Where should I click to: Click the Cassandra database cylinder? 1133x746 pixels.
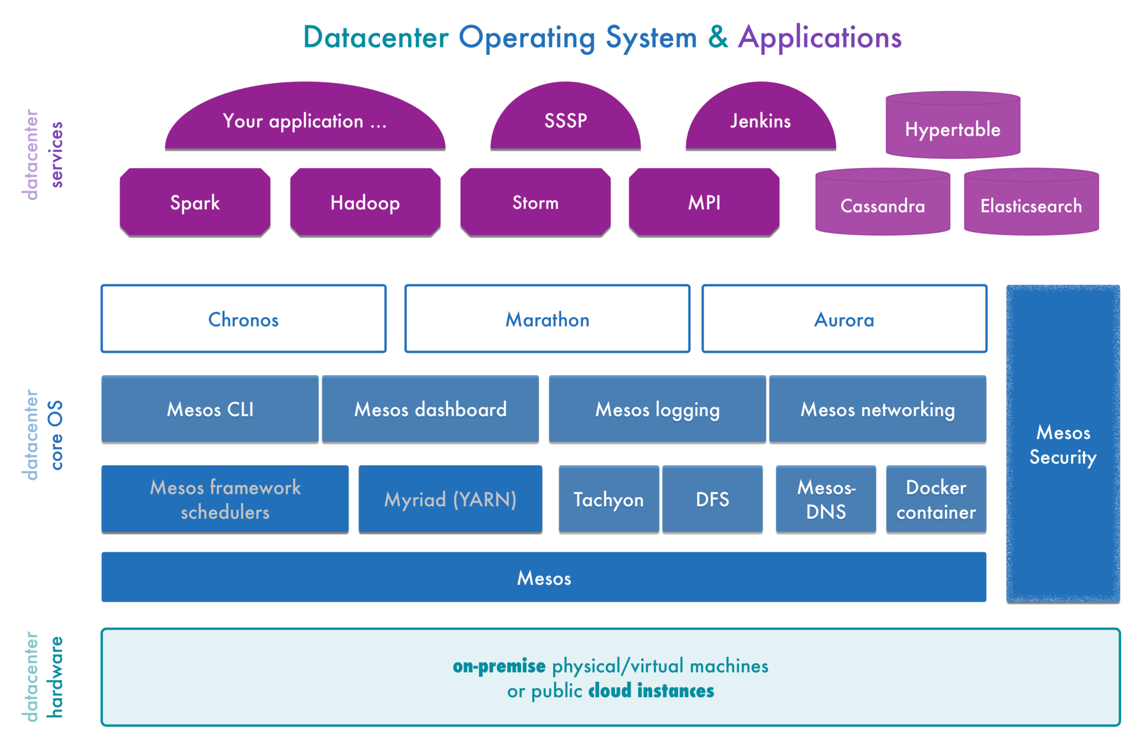pyautogui.click(x=883, y=202)
